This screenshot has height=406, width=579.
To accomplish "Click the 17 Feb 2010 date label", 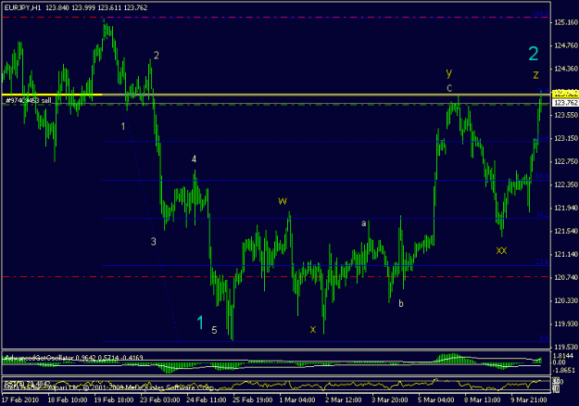I will point(20,400).
